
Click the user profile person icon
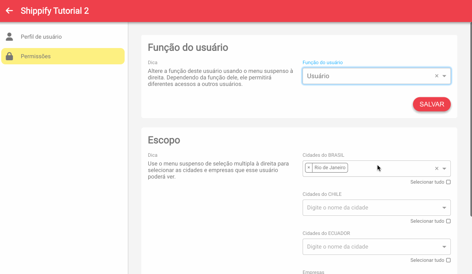[x=9, y=37]
